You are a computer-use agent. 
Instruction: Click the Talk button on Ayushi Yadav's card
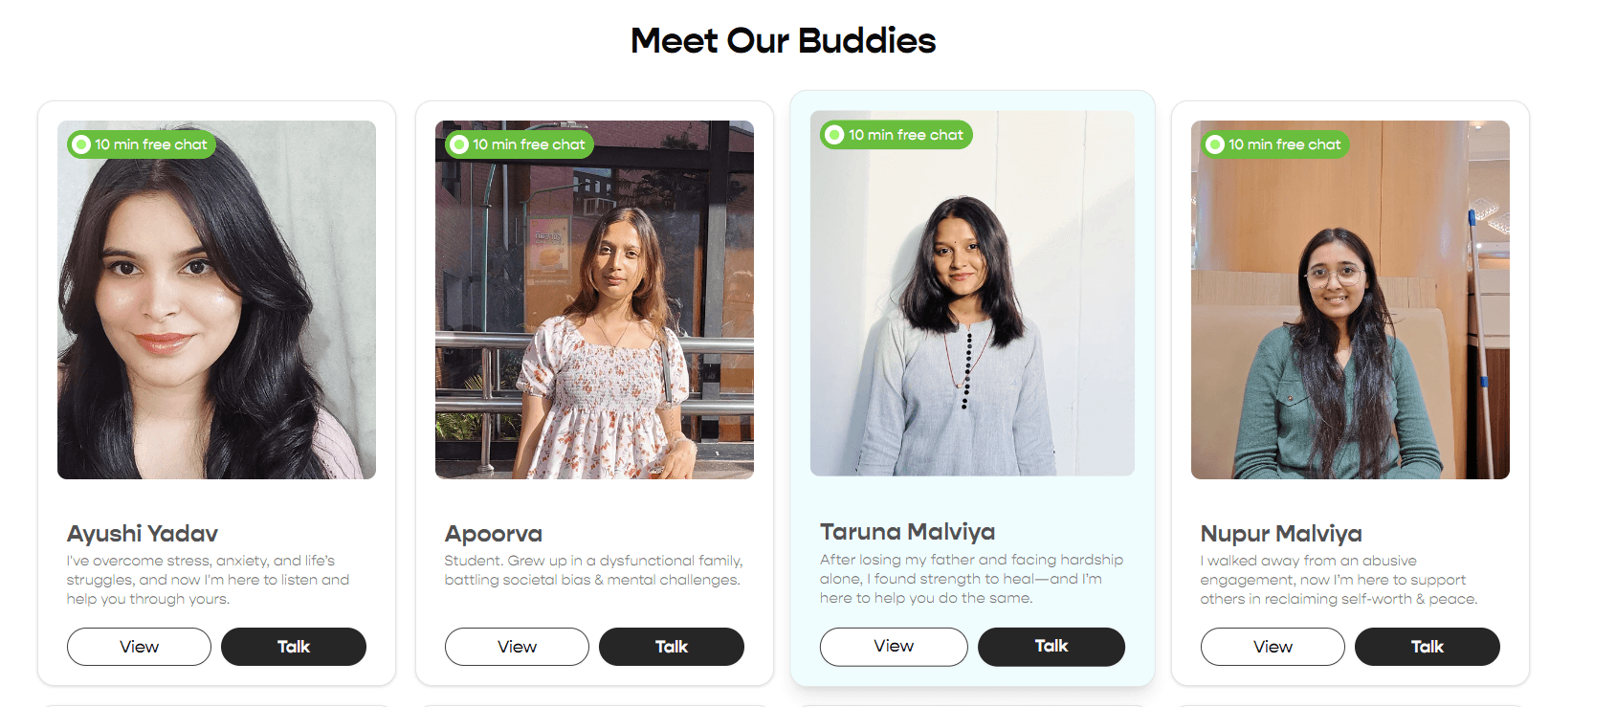coord(293,647)
